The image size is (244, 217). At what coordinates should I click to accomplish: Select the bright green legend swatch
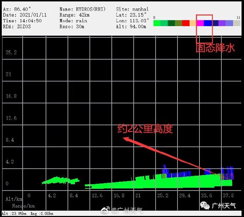click(157, 23)
